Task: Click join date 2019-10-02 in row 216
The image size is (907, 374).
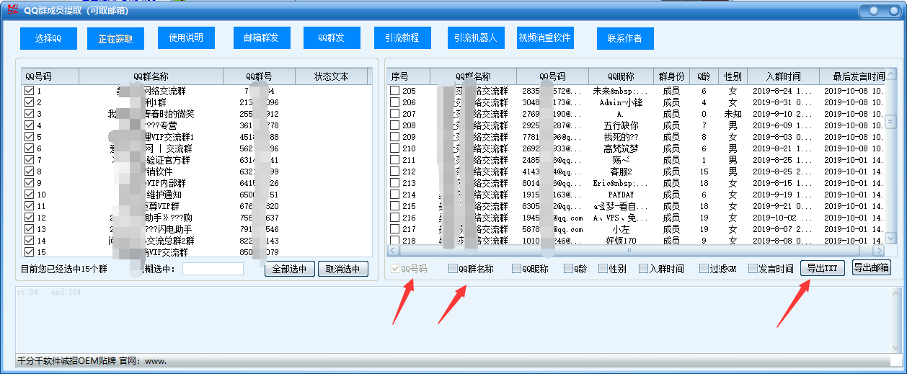Action: click(x=783, y=218)
